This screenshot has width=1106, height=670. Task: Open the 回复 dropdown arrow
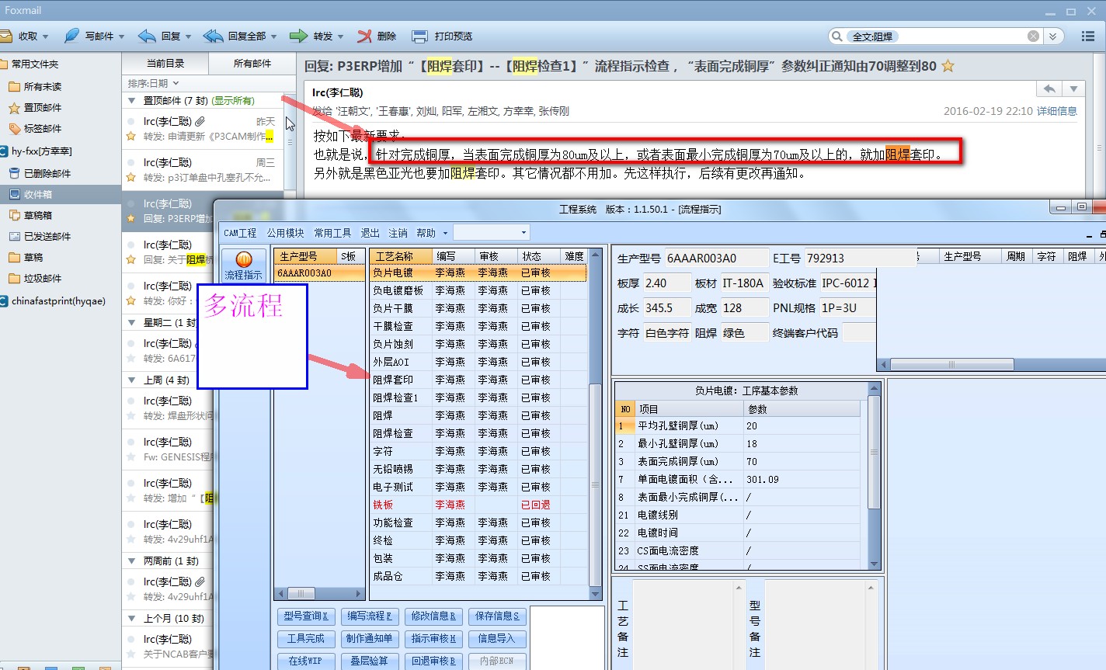pyautogui.click(x=187, y=36)
